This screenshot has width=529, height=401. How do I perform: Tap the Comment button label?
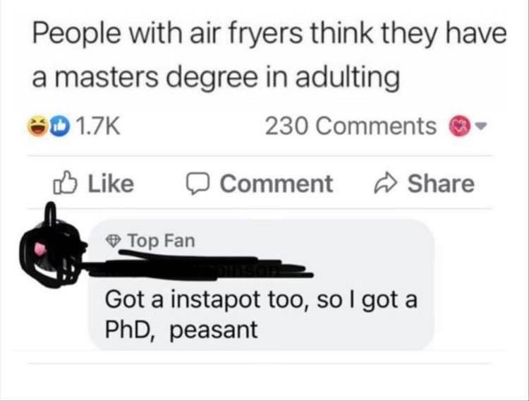pos(276,184)
